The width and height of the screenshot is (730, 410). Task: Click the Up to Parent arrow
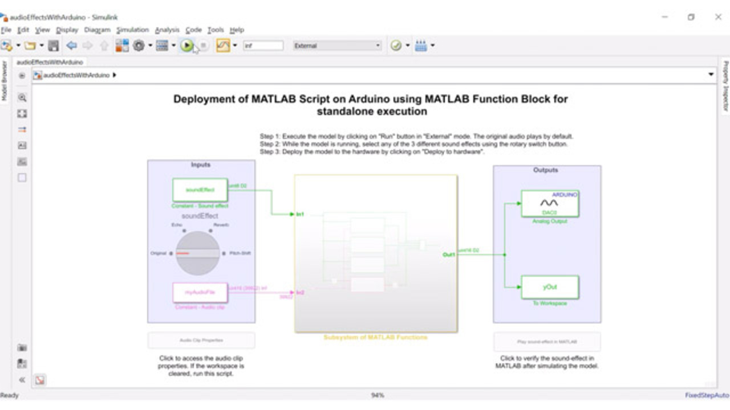[104, 46]
